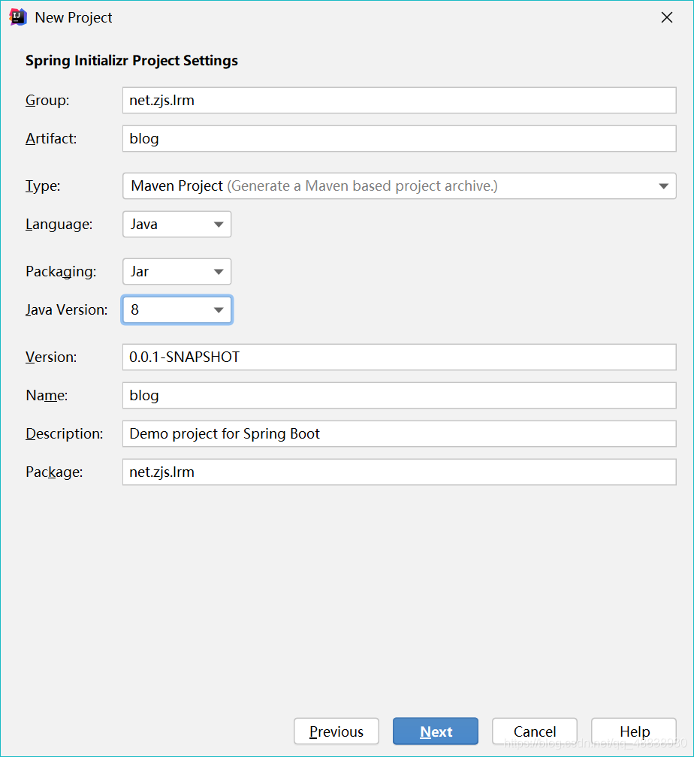Focus the Package input field
Image resolution: width=694 pixels, height=757 pixels.
point(399,472)
